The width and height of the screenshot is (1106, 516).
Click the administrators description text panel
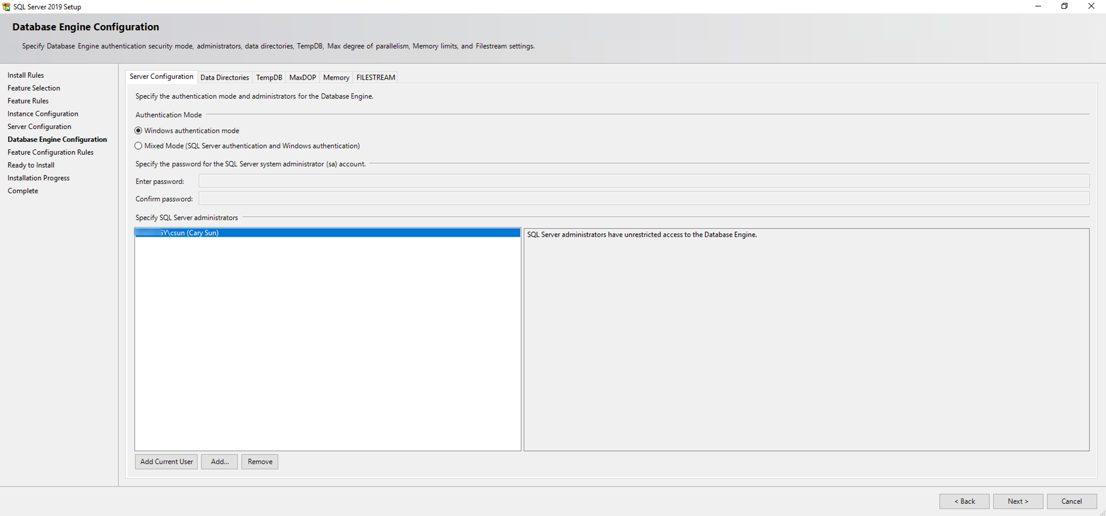point(807,340)
